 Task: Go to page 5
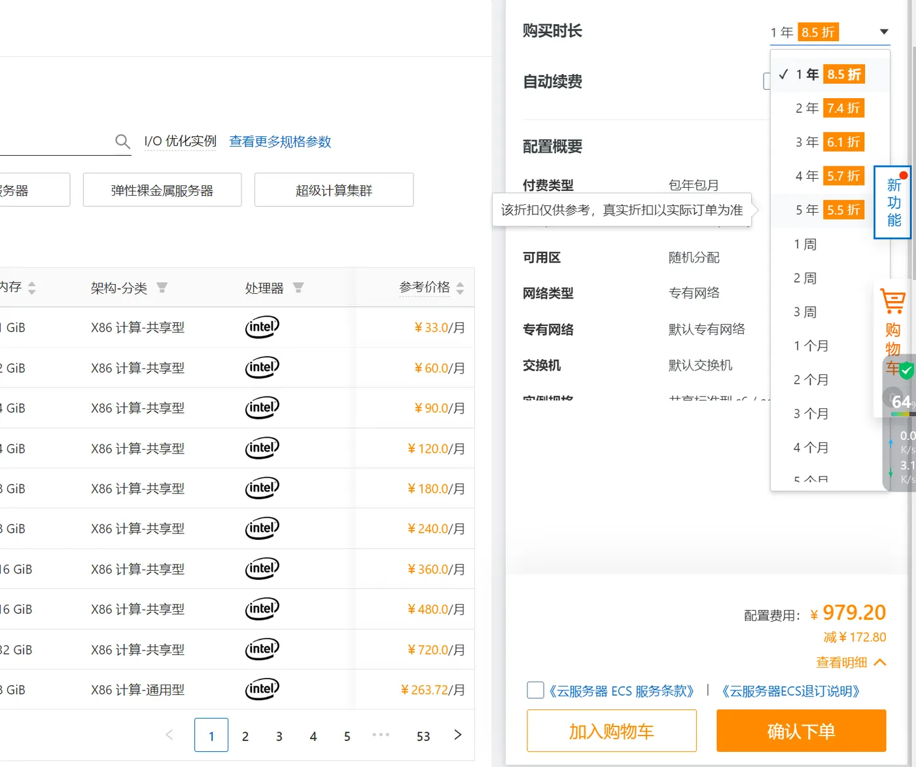pos(347,736)
